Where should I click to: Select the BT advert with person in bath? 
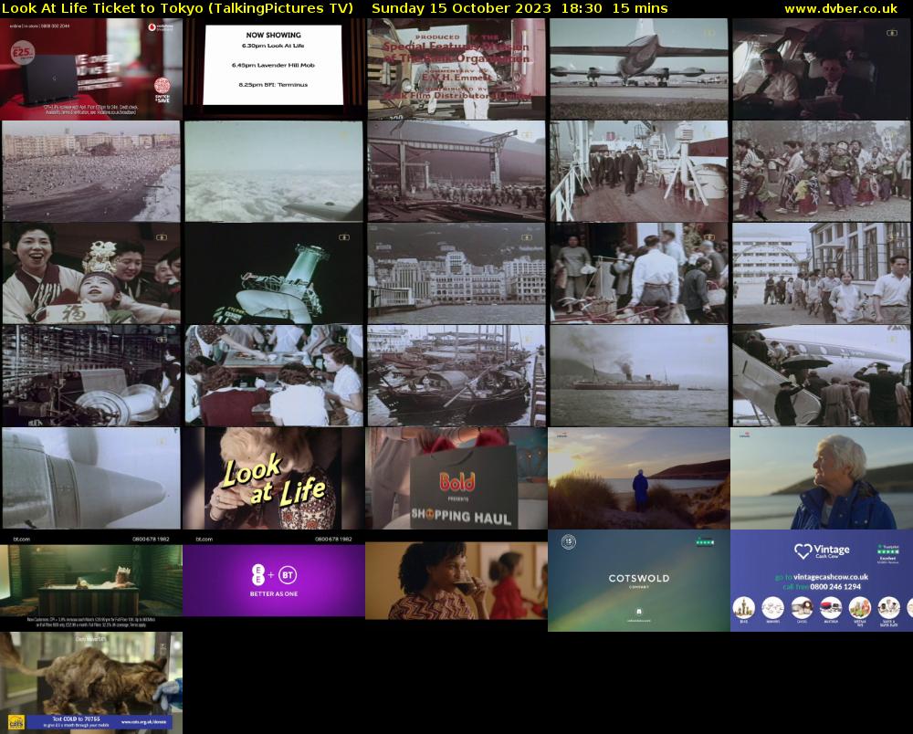click(91, 581)
